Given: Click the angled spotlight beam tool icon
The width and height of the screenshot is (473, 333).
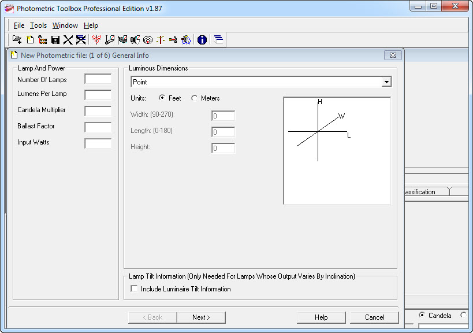Looking at the screenshot, I should click(110, 39).
